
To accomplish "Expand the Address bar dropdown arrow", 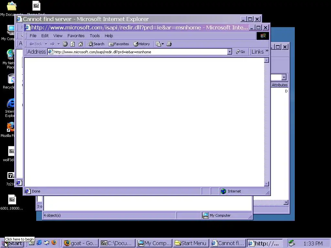I will click(x=230, y=52).
